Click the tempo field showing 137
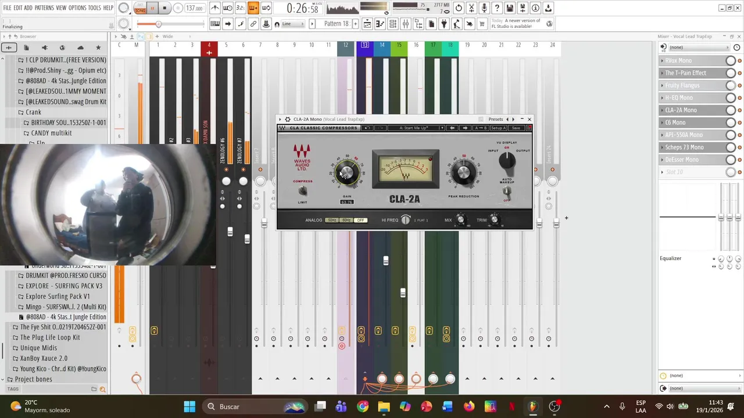744x418 pixels. click(x=195, y=8)
